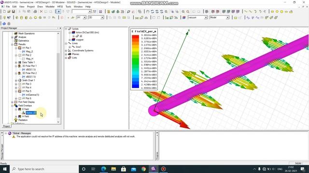The width and height of the screenshot is (309, 173).
Task: Select the Draw rectangle tool
Action: pyautogui.click(x=272, y=12)
